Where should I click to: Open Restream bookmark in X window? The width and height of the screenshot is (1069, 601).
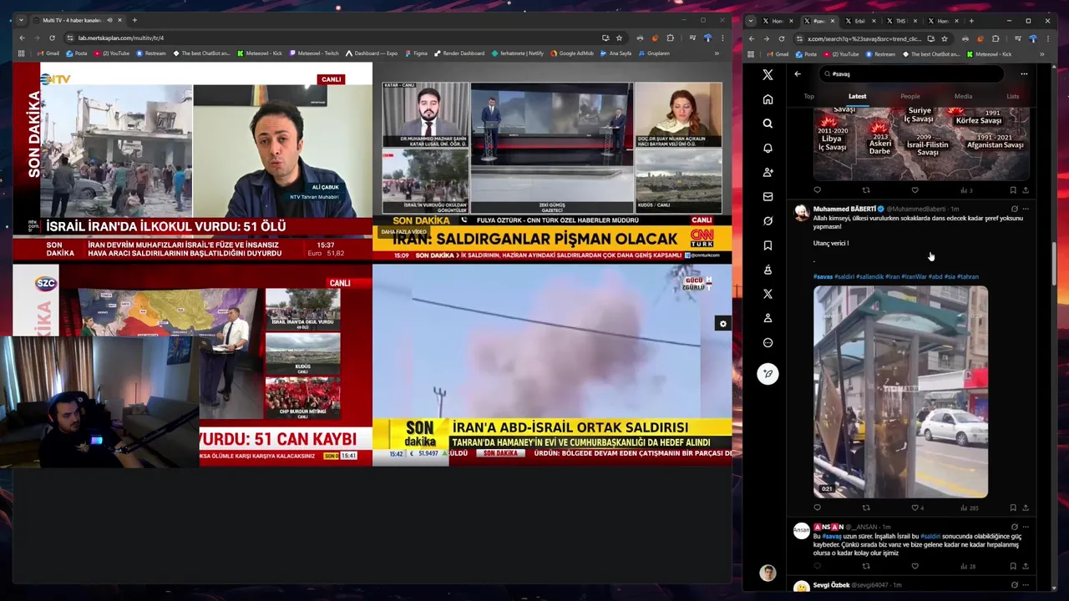click(879, 54)
